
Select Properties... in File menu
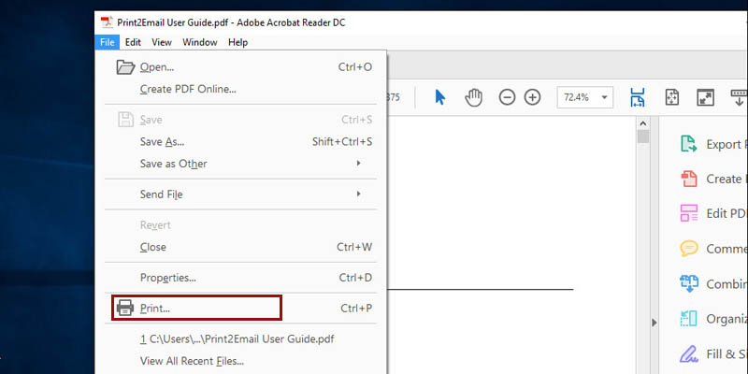point(168,278)
